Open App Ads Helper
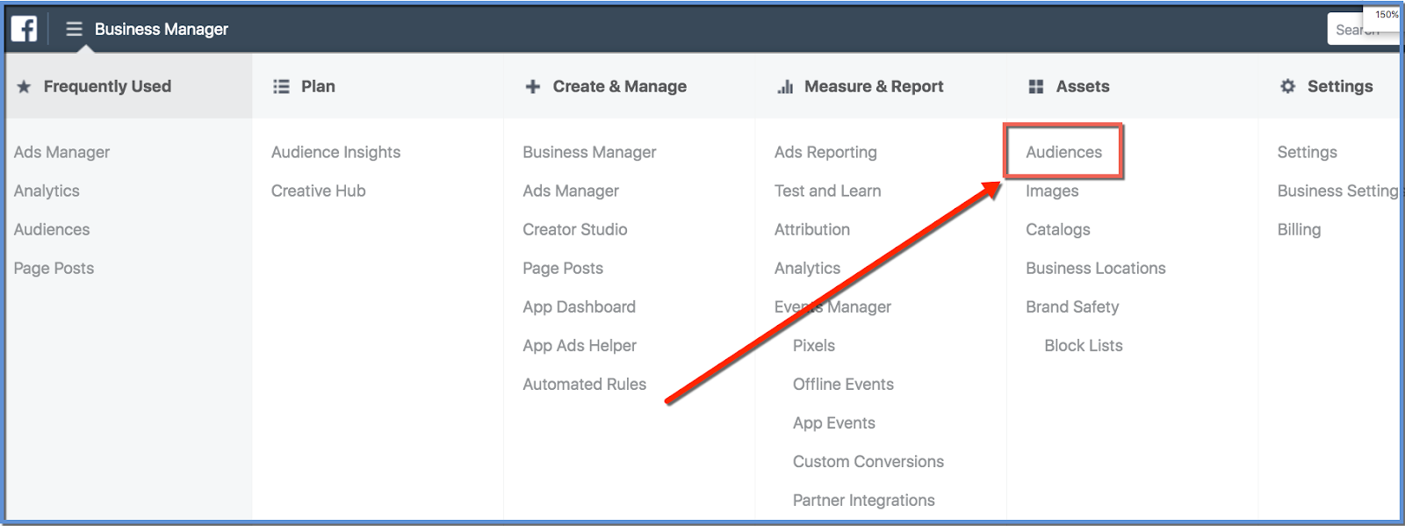 pos(580,345)
